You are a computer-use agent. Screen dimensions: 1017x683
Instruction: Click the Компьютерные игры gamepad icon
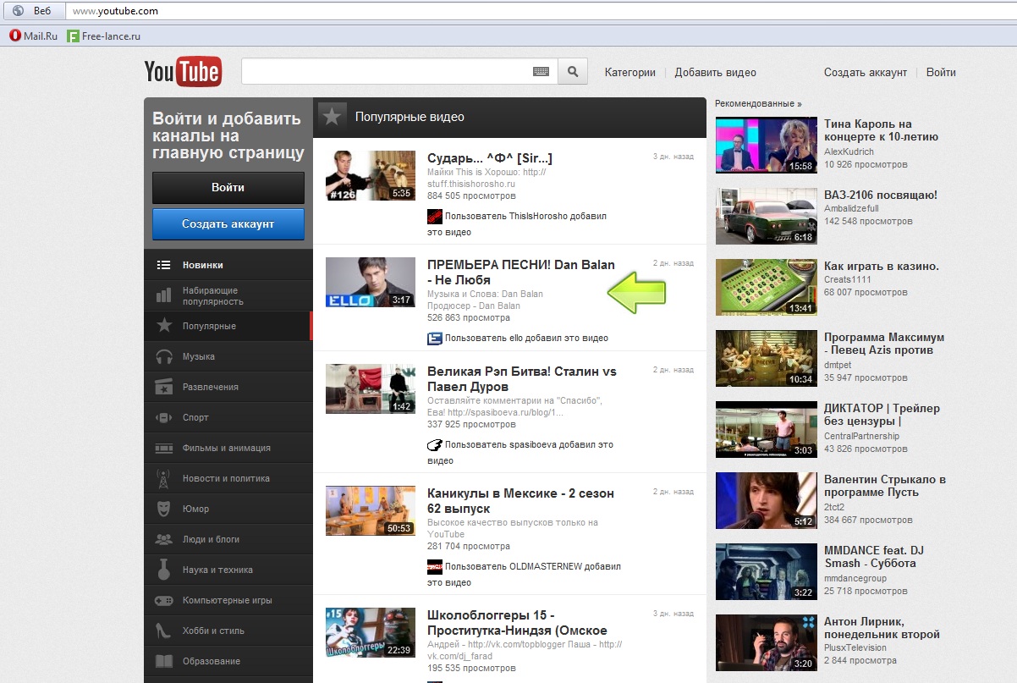[164, 600]
